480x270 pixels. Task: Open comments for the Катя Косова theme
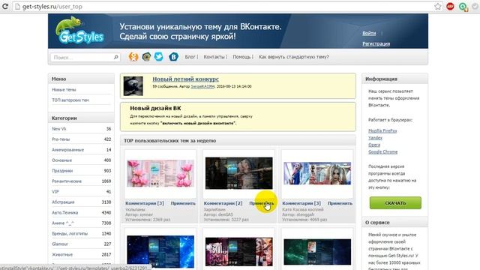tap(301, 203)
